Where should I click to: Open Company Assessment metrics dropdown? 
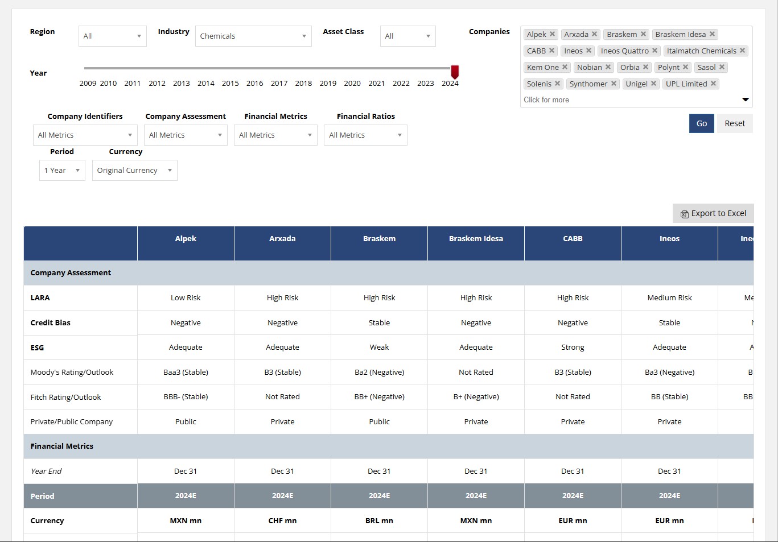point(186,135)
